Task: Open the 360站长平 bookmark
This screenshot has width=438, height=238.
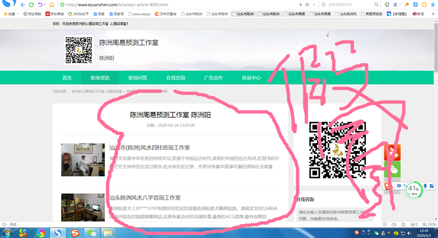Action: pyautogui.click(x=78, y=14)
